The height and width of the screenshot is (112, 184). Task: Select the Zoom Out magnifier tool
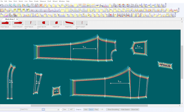[15, 5]
